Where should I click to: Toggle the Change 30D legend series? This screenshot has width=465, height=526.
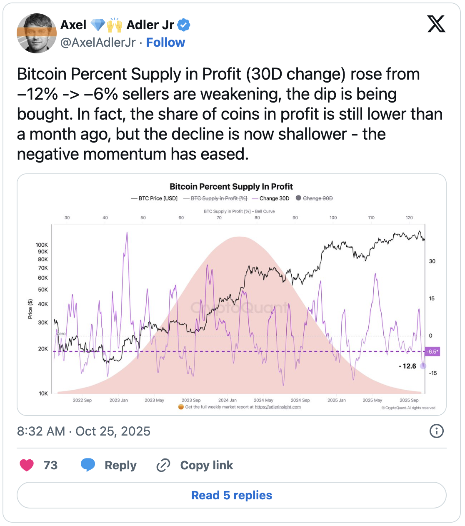[271, 198]
